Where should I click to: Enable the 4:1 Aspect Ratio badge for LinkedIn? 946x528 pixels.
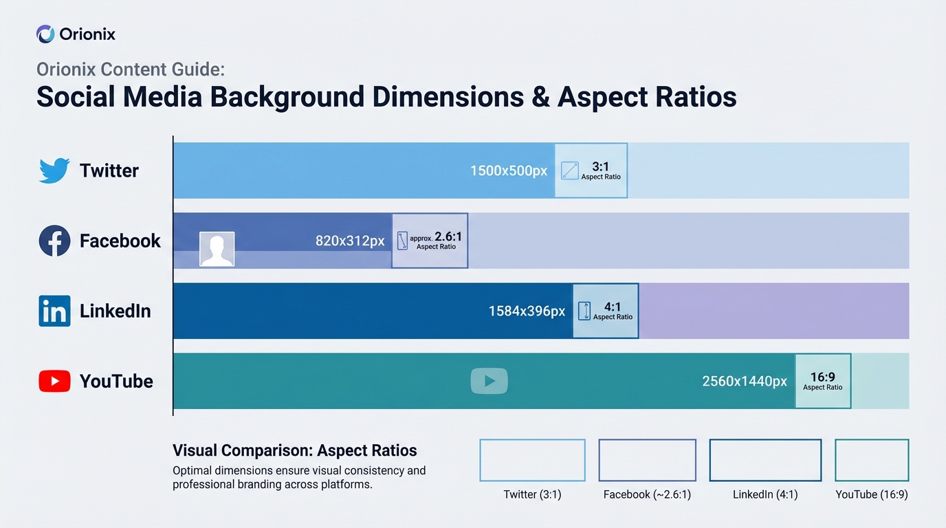coord(605,311)
